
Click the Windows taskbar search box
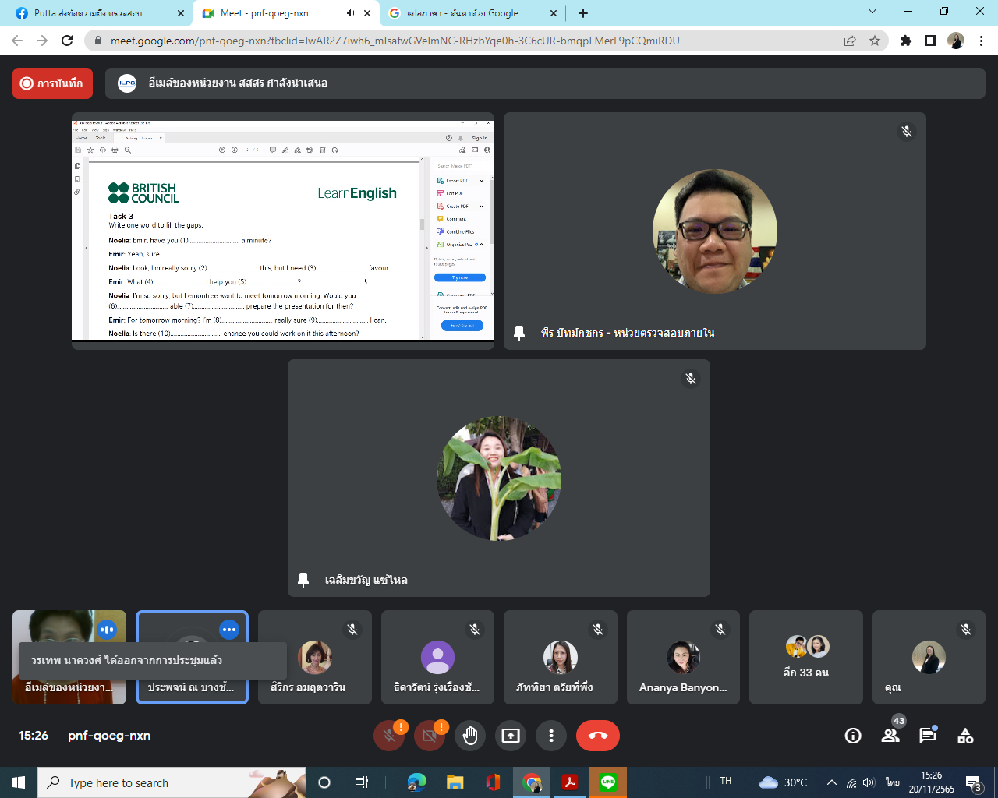156,782
